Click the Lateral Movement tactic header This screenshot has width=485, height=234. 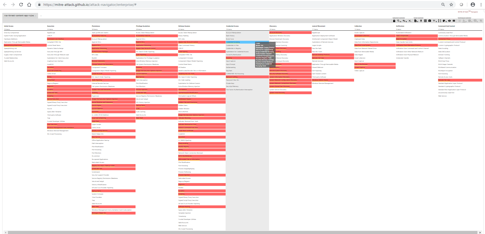319,26
